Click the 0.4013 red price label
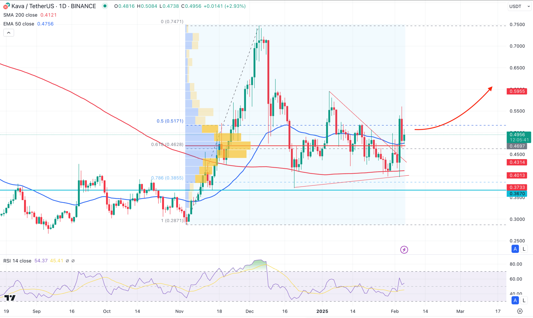The height and width of the screenshot is (318, 533). pos(517,175)
